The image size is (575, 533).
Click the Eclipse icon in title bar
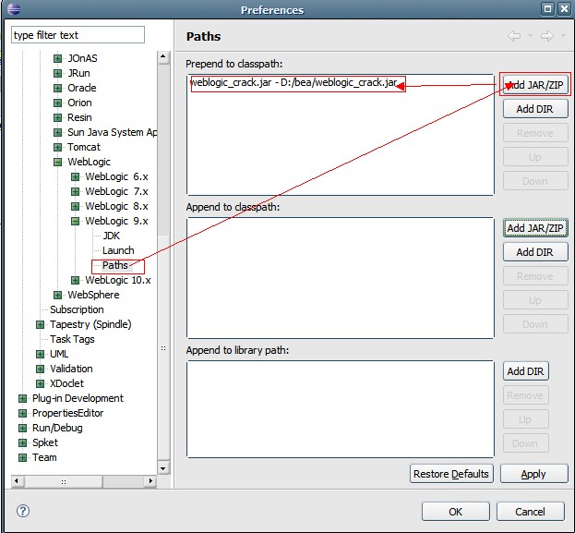tap(14, 9)
